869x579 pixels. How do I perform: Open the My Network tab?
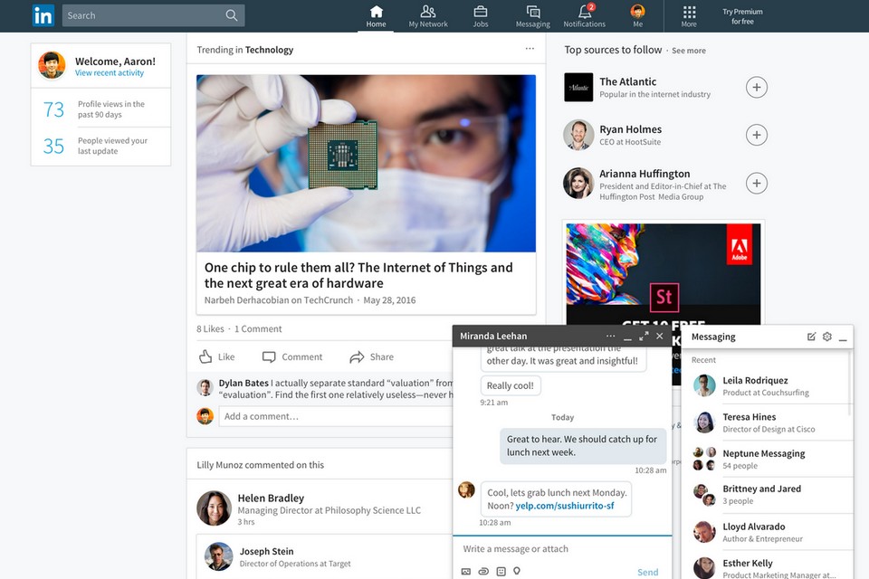pyautogui.click(x=428, y=16)
